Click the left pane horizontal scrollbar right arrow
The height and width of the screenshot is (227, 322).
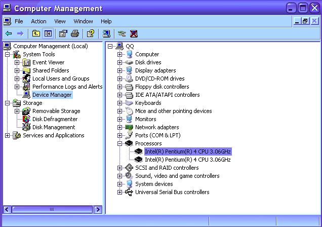(98, 209)
